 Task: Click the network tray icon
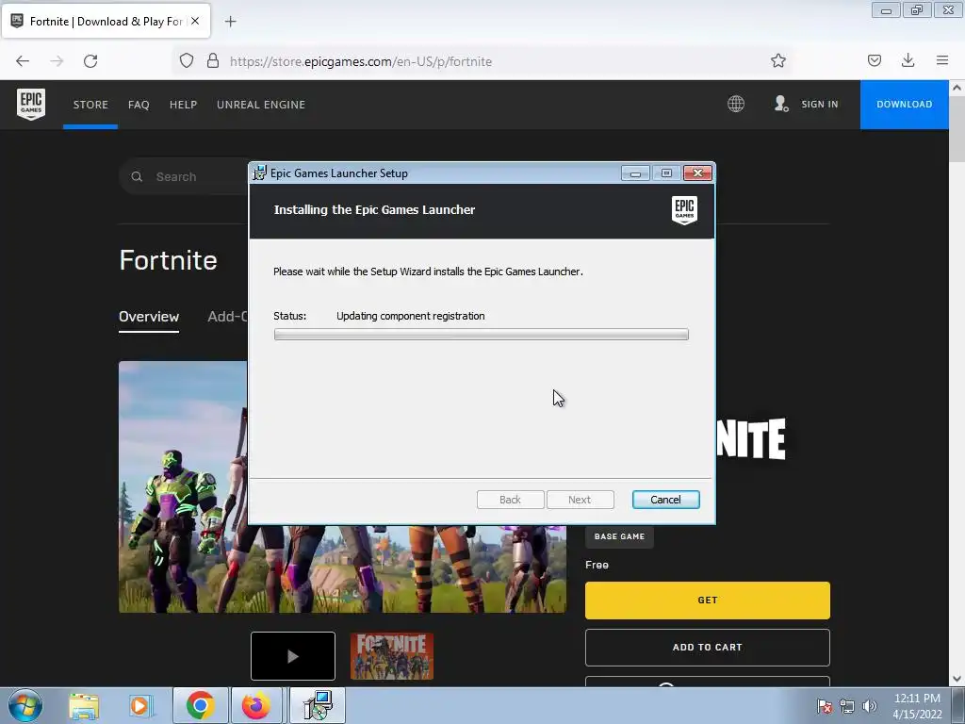(847, 706)
